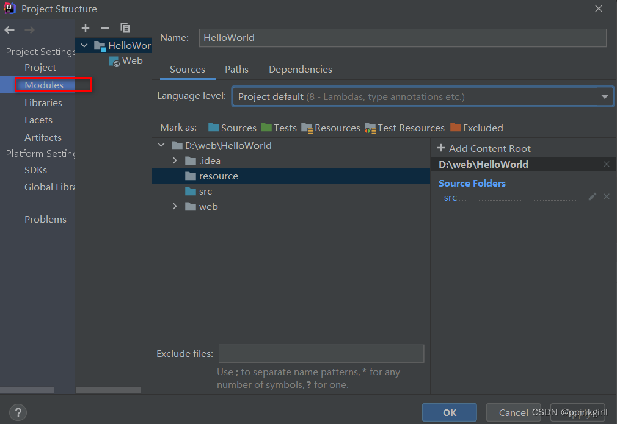The height and width of the screenshot is (424, 617).
Task: Collapse the HelloWorld module tree
Action: (84, 46)
